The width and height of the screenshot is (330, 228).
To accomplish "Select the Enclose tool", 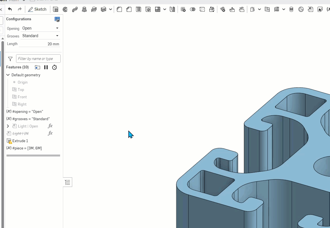I will pyautogui.click(x=104, y=9).
